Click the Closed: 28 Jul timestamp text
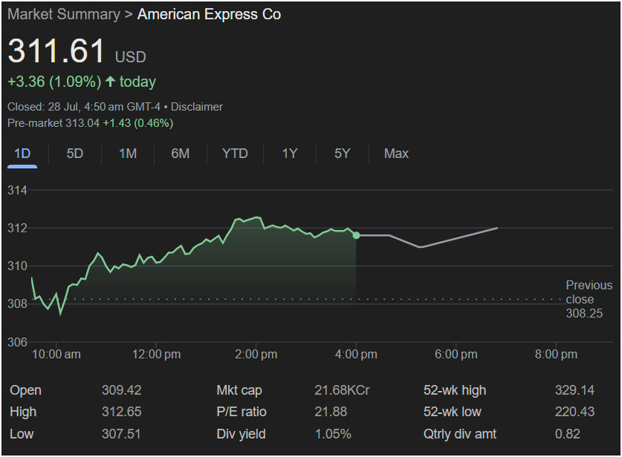622x457 pixels. pos(84,107)
